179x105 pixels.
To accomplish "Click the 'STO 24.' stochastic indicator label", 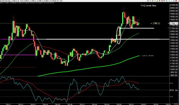I will pos(174,90).
